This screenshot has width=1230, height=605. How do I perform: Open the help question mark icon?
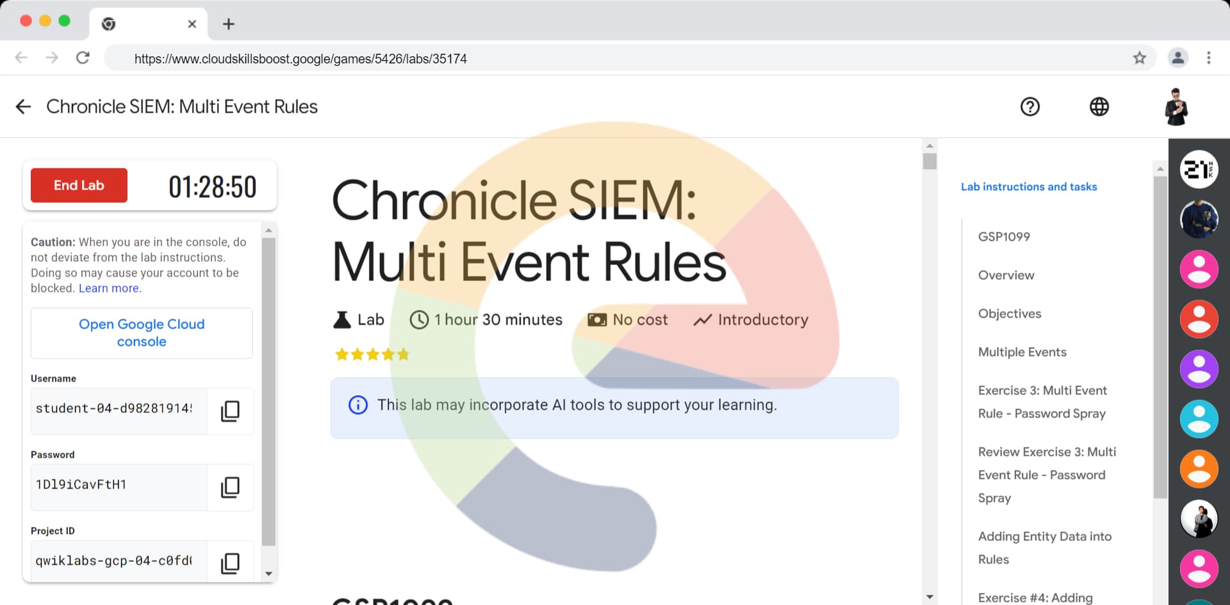[x=1030, y=106]
